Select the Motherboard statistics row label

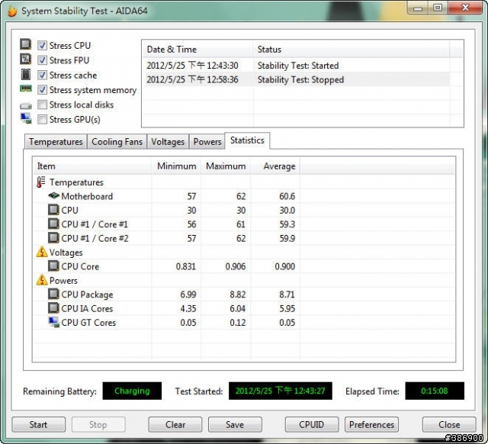[x=87, y=196]
